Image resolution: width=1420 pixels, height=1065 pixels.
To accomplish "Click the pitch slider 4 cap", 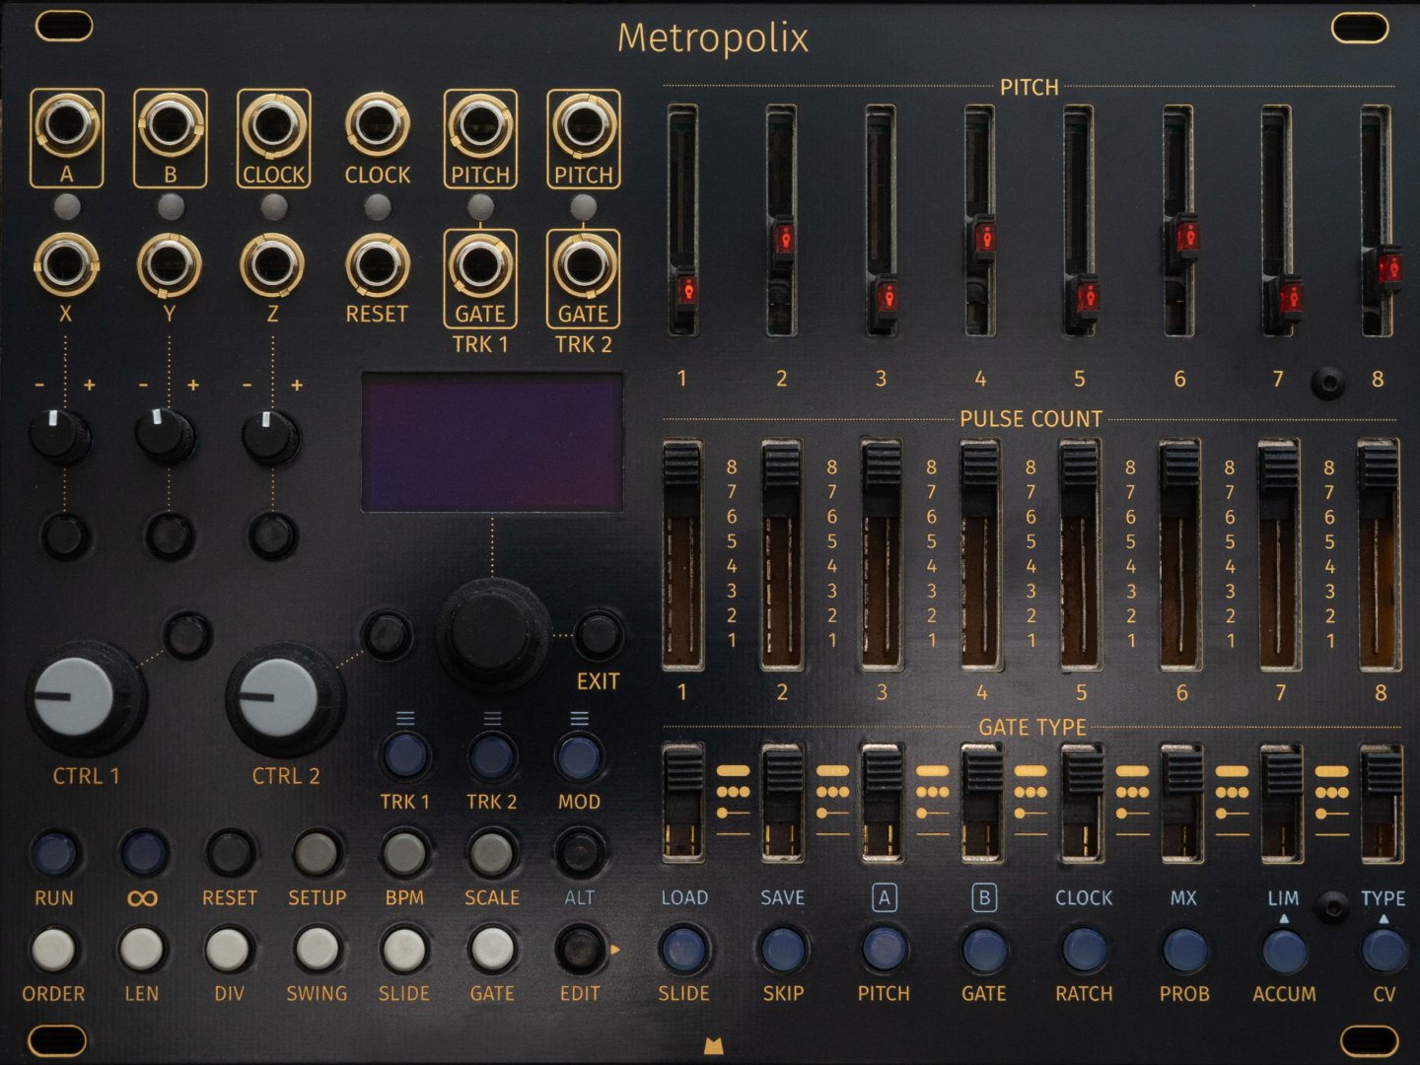I will pos(983,239).
